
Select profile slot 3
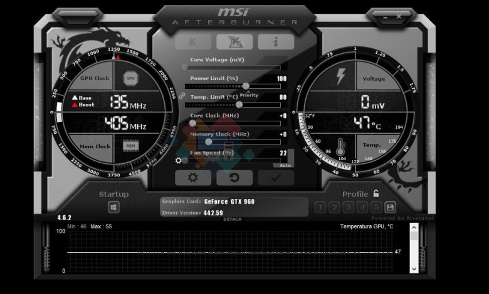[x=349, y=207]
